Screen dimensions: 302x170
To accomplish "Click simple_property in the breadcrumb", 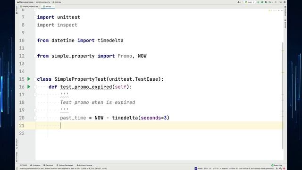I will coord(43,2).
